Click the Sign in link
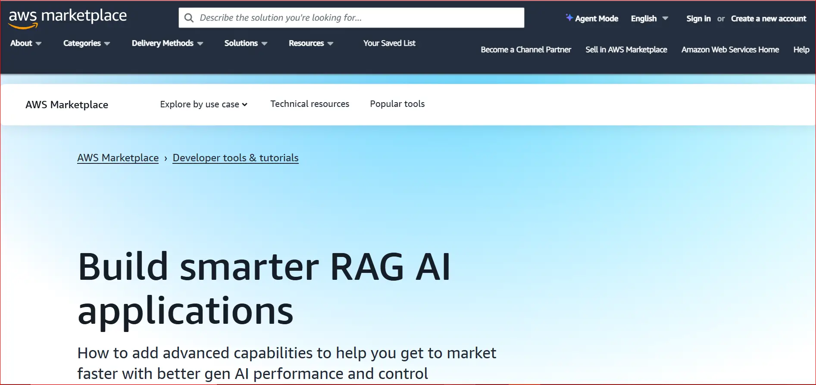Viewport: 816px width, 385px height. pyautogui.click(x=698, y=19)
